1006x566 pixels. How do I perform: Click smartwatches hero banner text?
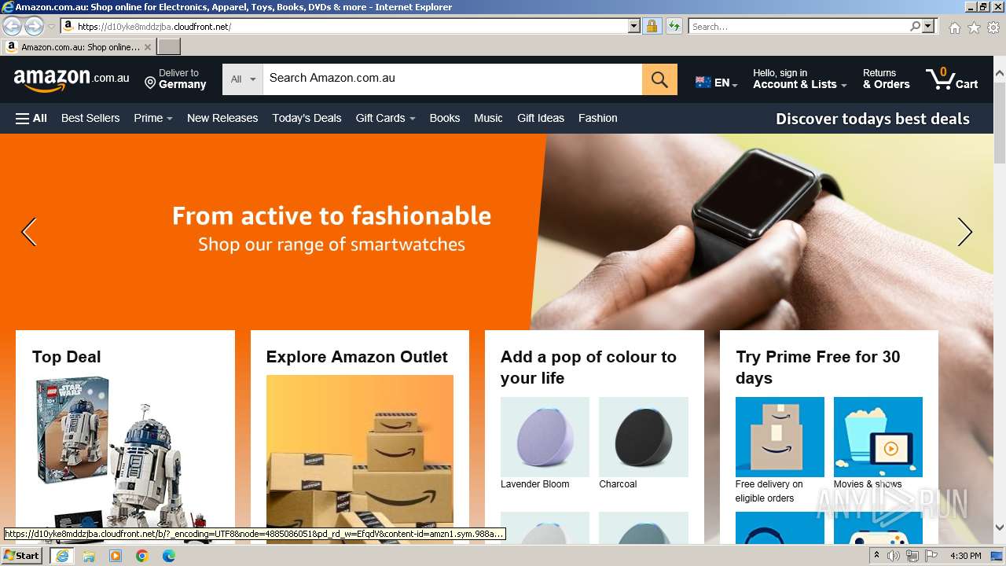332,228
